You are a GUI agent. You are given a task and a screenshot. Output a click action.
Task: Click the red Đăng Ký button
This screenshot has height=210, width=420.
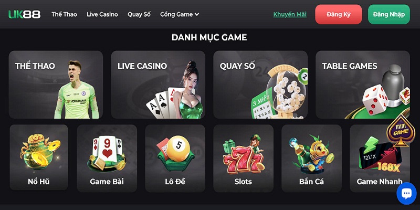pyautogui.click(x=339, y=15)
